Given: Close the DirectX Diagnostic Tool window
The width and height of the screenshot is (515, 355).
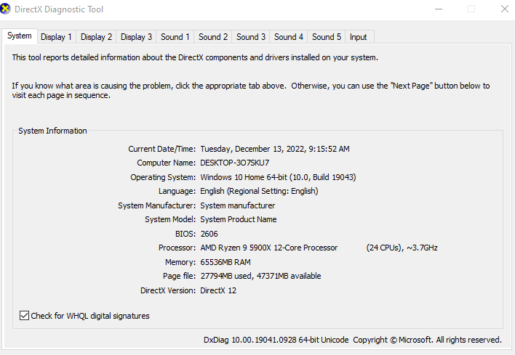Looking at the screenshot, I should (x=504, y=9).
